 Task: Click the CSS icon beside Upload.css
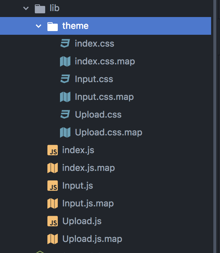point(65,114)
